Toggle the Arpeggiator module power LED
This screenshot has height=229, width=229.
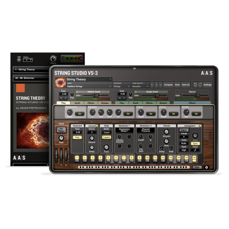200,126
